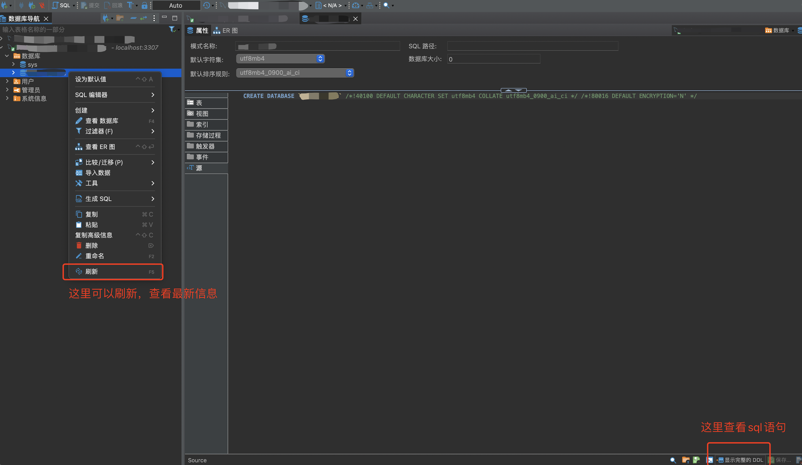Open the dashboard gauge icon in toolbar
Viewport: 802px width, 465px height.
[356, 5]
